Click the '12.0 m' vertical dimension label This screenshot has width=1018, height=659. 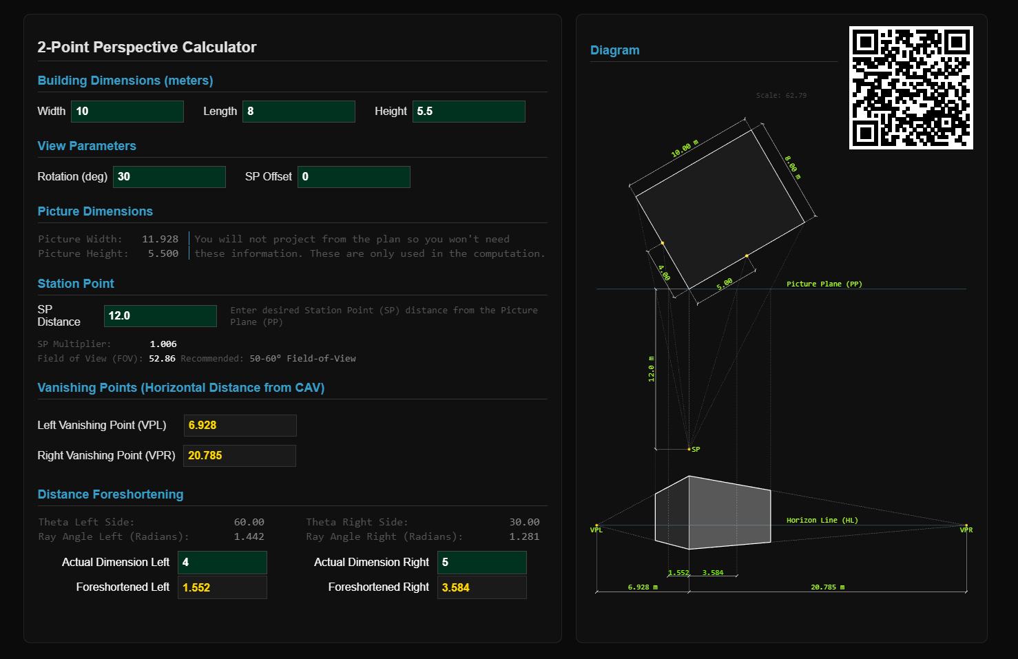(x=651, y=369)
